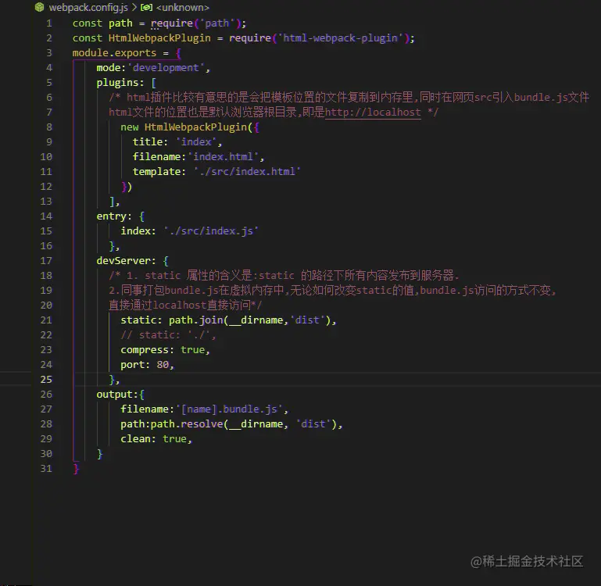Click closing red brace on line 31
The width and height of the screenshot is (601, 586).
[76, 469]
